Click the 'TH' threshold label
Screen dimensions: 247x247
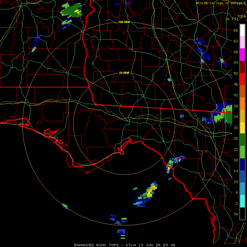[236, 214]
